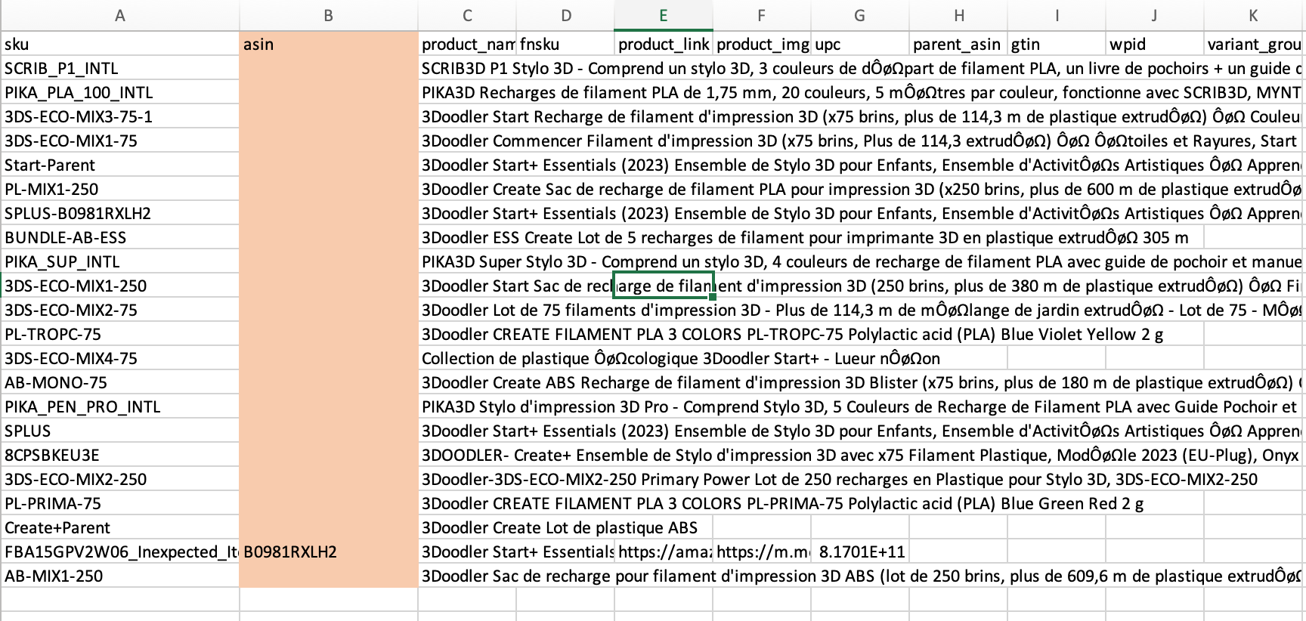
Task: Click the Start-Parent sku cell
Action: [x=119, y=165]
